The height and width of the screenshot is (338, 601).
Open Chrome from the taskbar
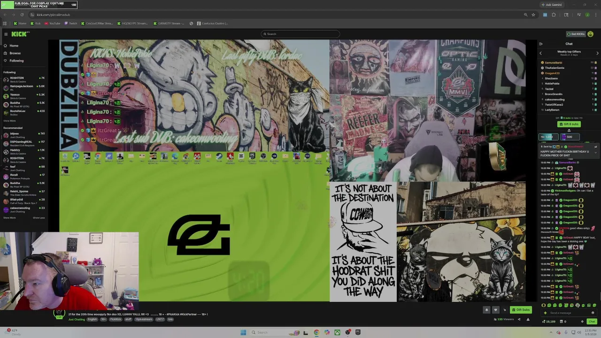[x=316, y=332]
